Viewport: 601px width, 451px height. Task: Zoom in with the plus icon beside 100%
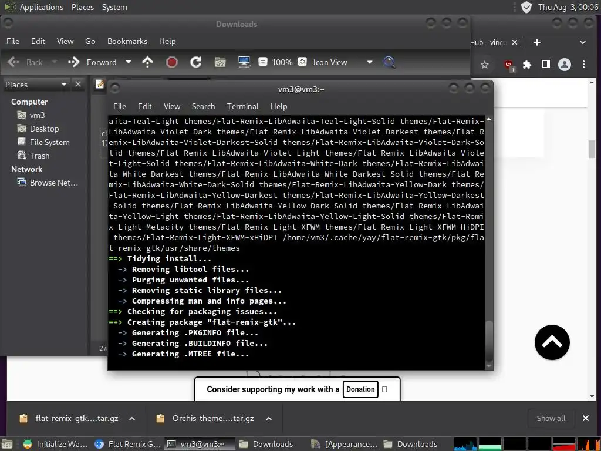coord(302,62)
